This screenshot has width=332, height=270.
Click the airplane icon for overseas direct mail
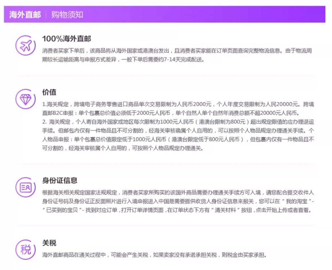26,45
